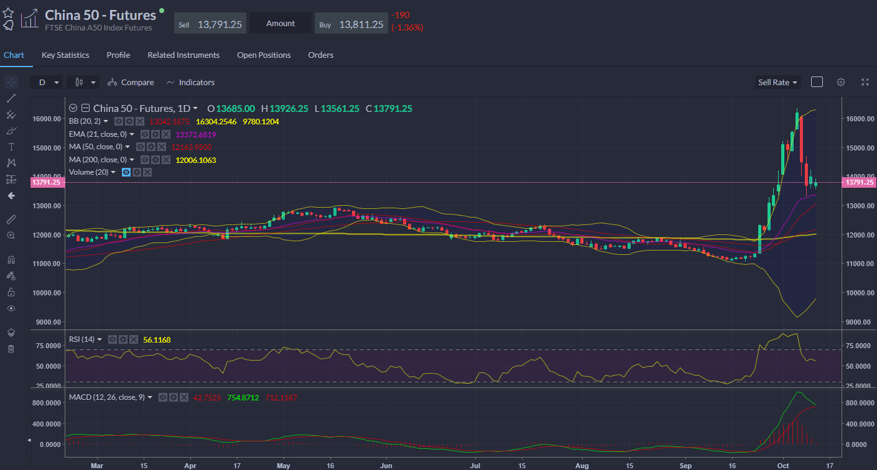
Task: Open settings for Volume (20) indicator
Action: (136, 172)
